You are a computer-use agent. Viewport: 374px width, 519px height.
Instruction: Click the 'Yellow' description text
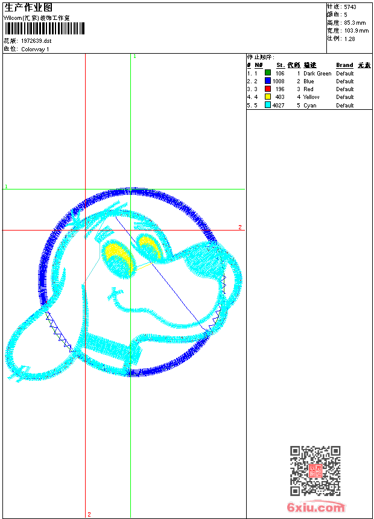[311, 97]
